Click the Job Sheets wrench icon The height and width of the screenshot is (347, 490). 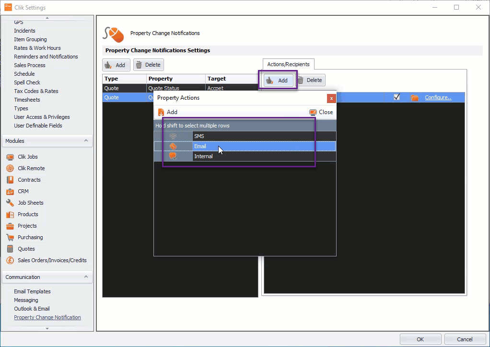[x=10, y=203]
